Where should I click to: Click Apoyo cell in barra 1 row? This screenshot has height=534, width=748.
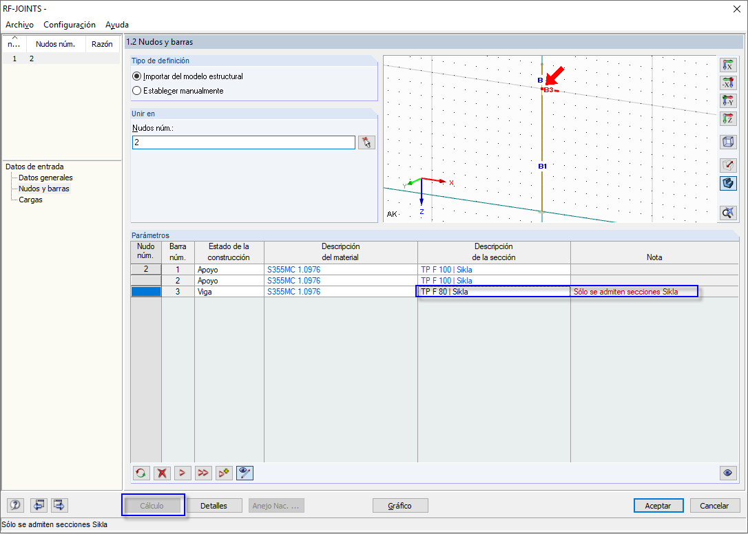click(229, 269)
